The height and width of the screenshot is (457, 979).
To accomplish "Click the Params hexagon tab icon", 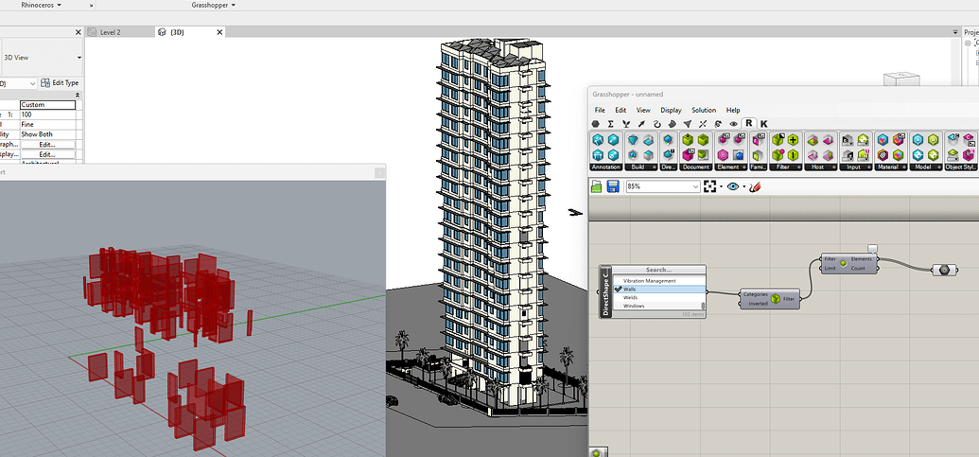I will pyautogui.click(x=596, y=123).
